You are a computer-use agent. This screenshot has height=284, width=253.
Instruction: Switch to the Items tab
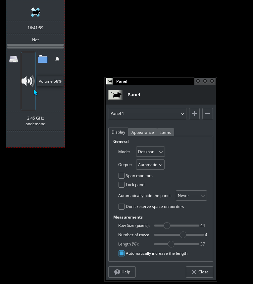coord(165,132)
